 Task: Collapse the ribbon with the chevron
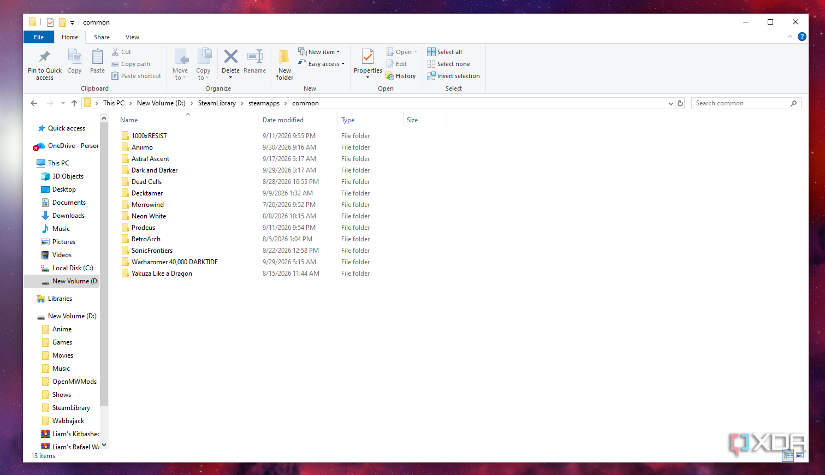[790, 37]
